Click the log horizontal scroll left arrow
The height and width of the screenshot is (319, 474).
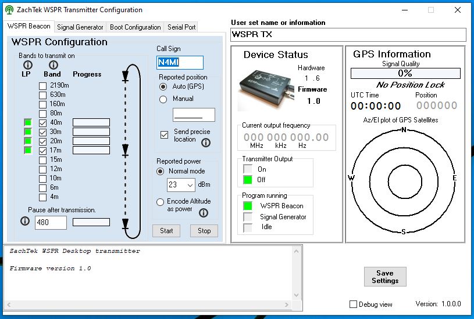[x=9, y=305]
